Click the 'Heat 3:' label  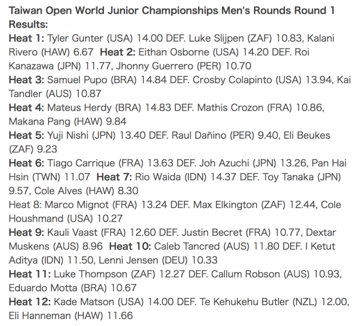26,80
